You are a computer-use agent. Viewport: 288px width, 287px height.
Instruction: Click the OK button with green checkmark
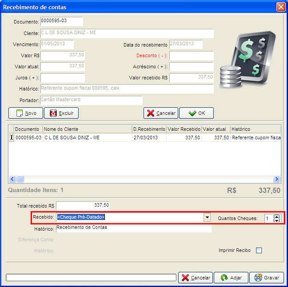196,113
